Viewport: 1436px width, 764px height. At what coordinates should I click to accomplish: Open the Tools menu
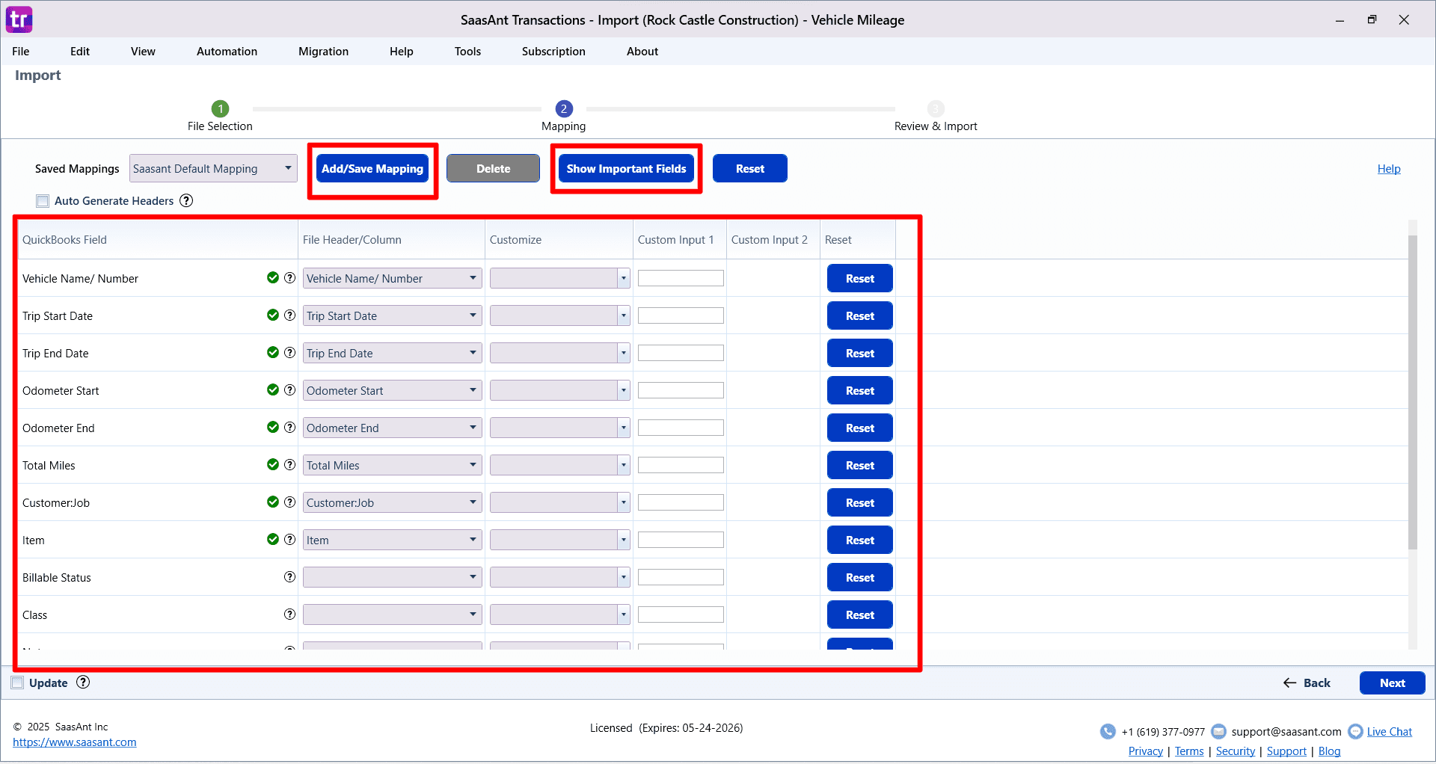[467, 52]
